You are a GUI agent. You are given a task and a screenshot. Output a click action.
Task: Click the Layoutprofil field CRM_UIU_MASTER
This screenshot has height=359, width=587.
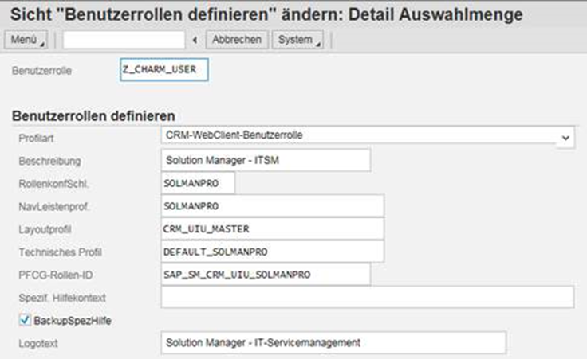coord(271,228)
